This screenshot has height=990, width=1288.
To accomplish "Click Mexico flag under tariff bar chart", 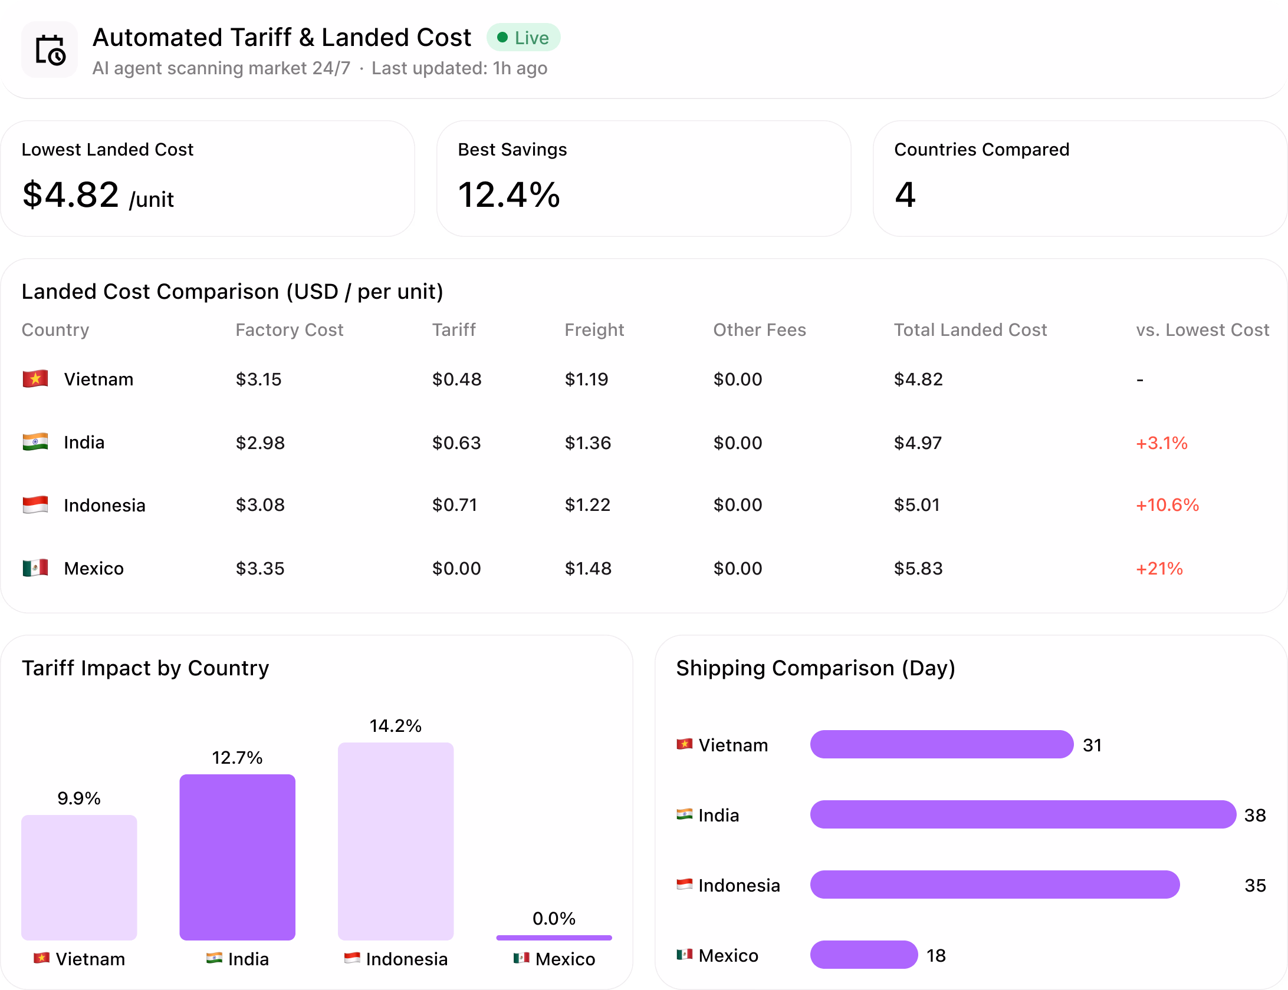I will [x=521, y=958].
